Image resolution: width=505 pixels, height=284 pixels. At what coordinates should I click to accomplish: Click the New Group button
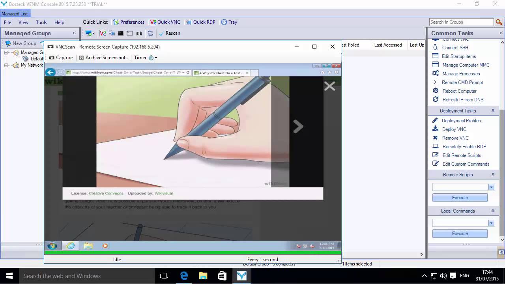pos(21,43)
